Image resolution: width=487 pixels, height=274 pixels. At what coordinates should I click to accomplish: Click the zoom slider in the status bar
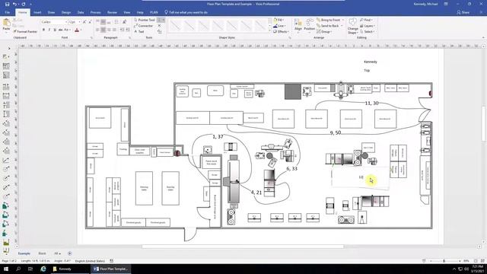point(444,261)
